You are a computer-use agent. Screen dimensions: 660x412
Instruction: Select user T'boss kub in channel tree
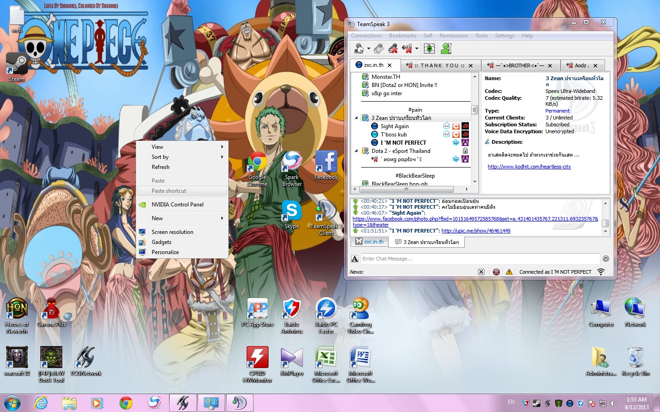[x=394, y=135]
